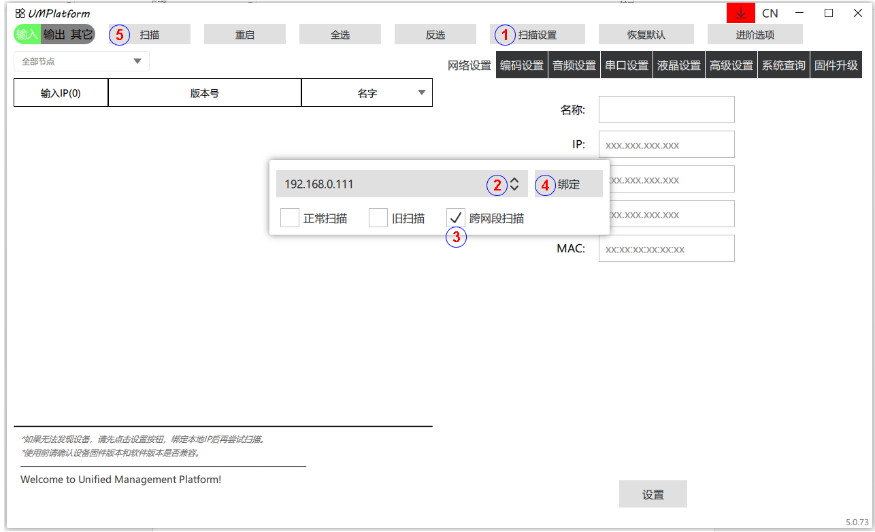The image size is (875, 532).
Task: Click the 扫描 button
Action: point(150,35)
